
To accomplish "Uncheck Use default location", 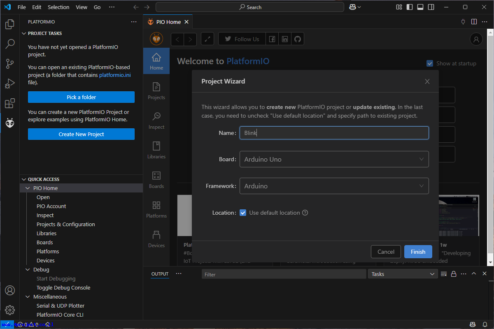I will (x=243, y=213).
